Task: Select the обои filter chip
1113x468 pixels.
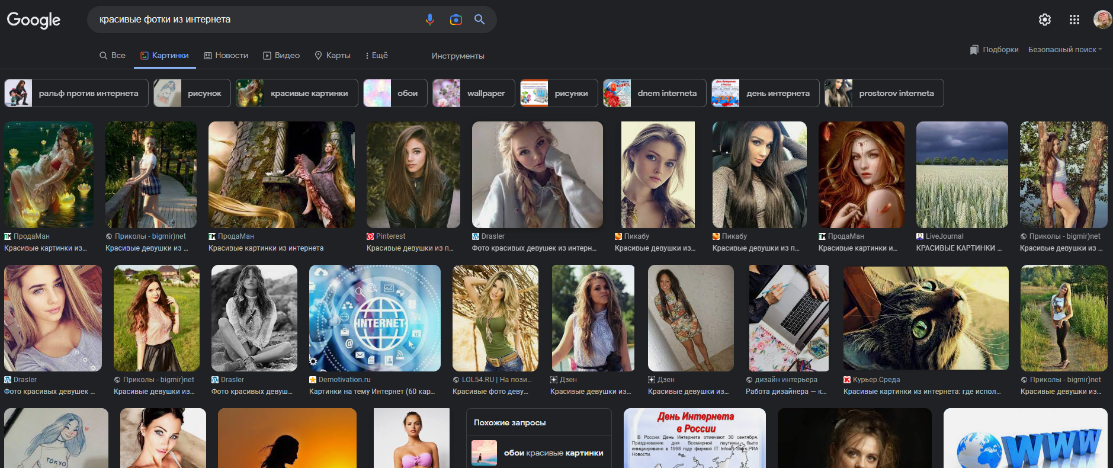Action: coord(395,93)
